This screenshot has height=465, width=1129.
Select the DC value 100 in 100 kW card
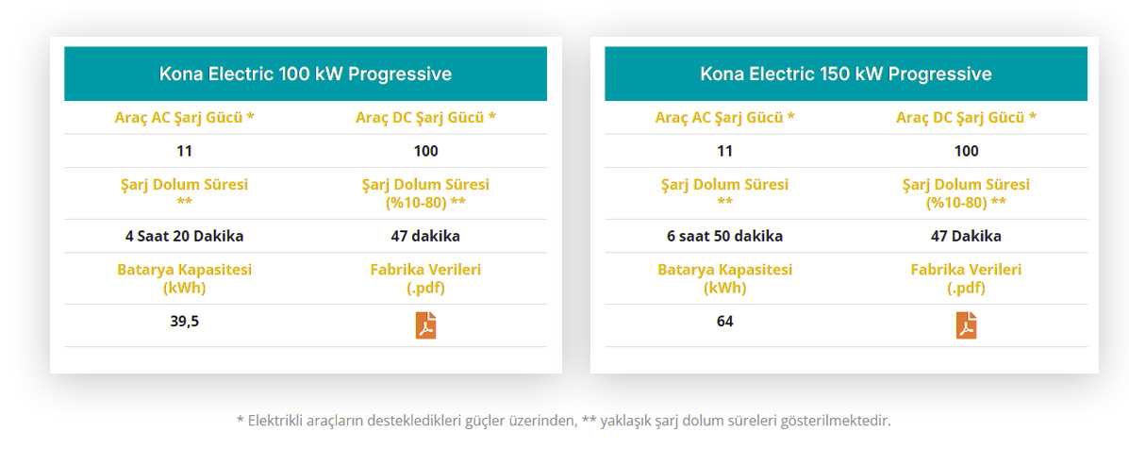click(425, 151)
